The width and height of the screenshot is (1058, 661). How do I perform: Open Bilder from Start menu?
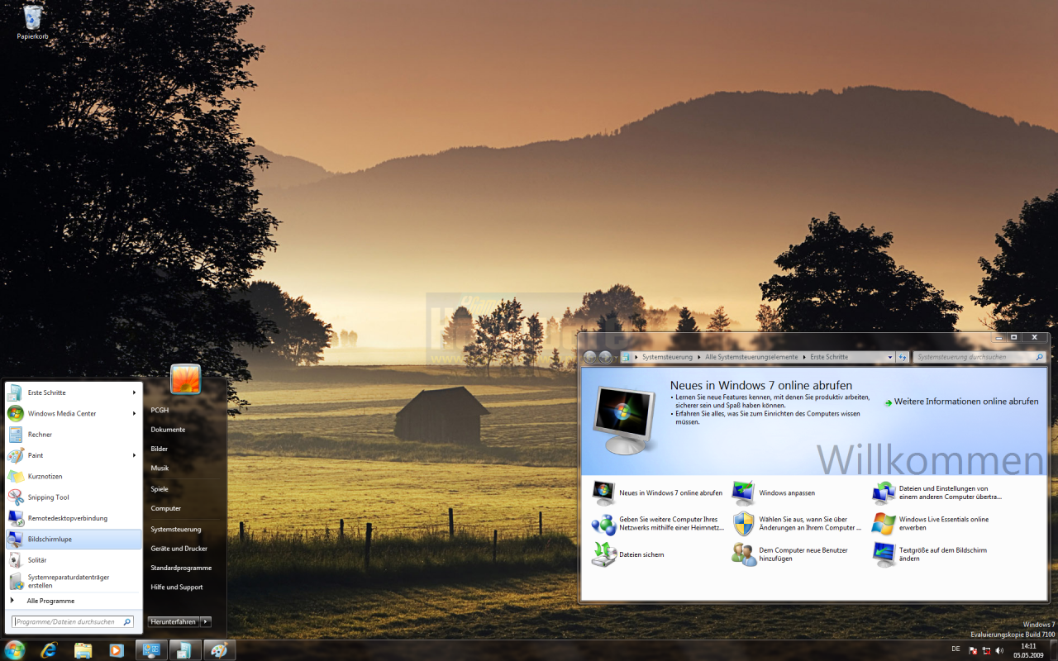pyautogui.click(x=160, y=449)
